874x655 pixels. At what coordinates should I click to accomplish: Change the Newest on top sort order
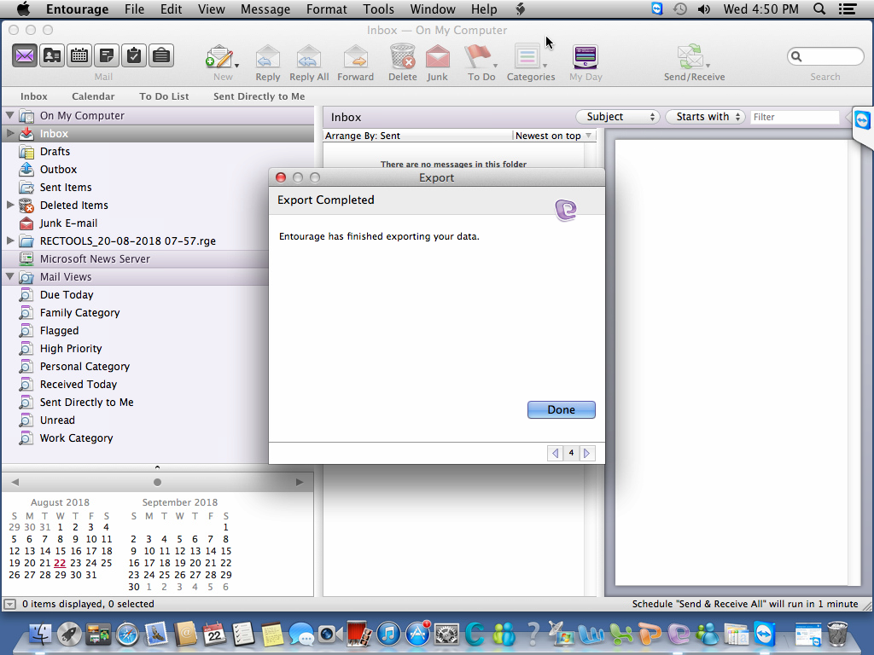tap(553, 136)
